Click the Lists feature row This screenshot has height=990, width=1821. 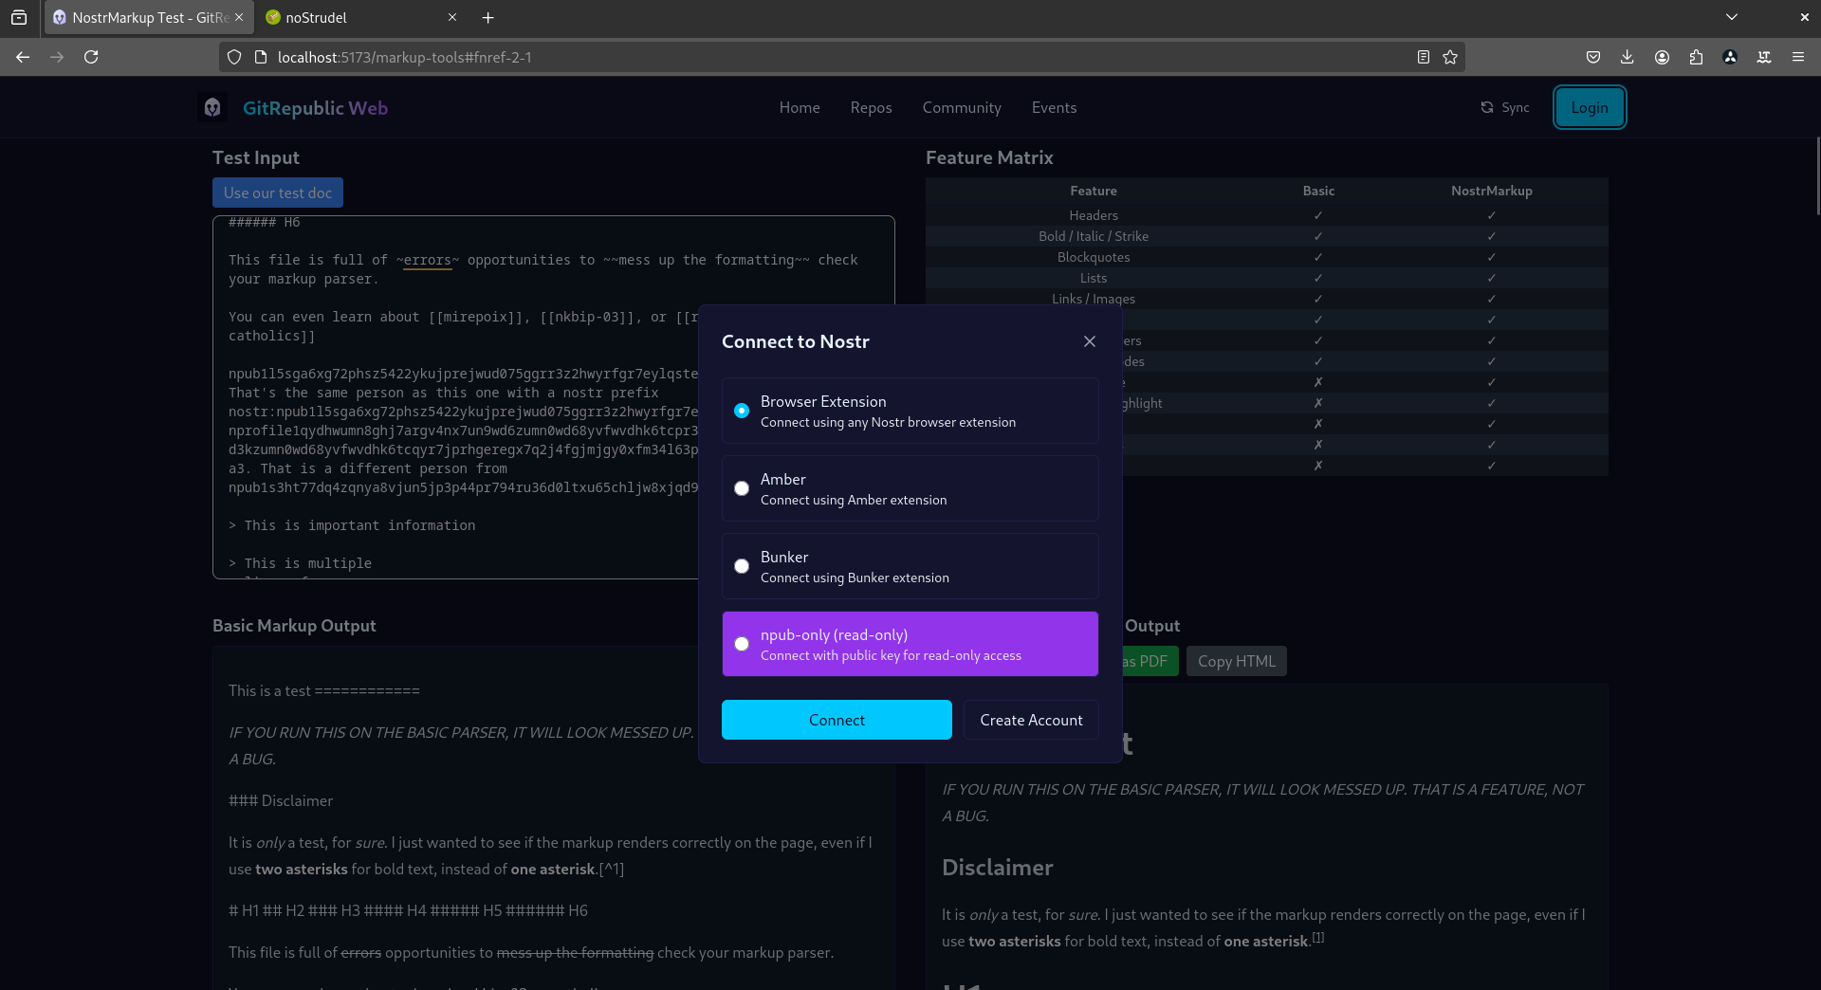pyautogui.click(x=1266, y=278)
